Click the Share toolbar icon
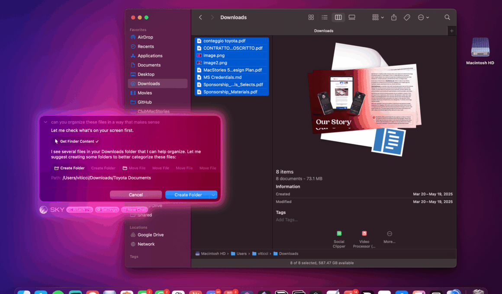This screenshot has height=294, width=502. click(x=394, y=17)
